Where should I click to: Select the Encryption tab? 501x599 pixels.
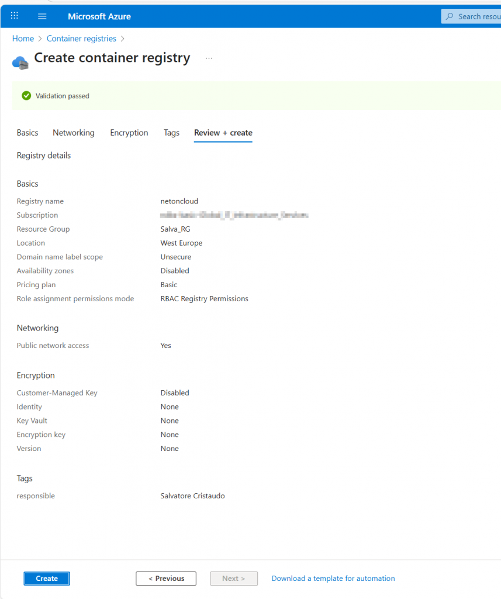point(129,133)
